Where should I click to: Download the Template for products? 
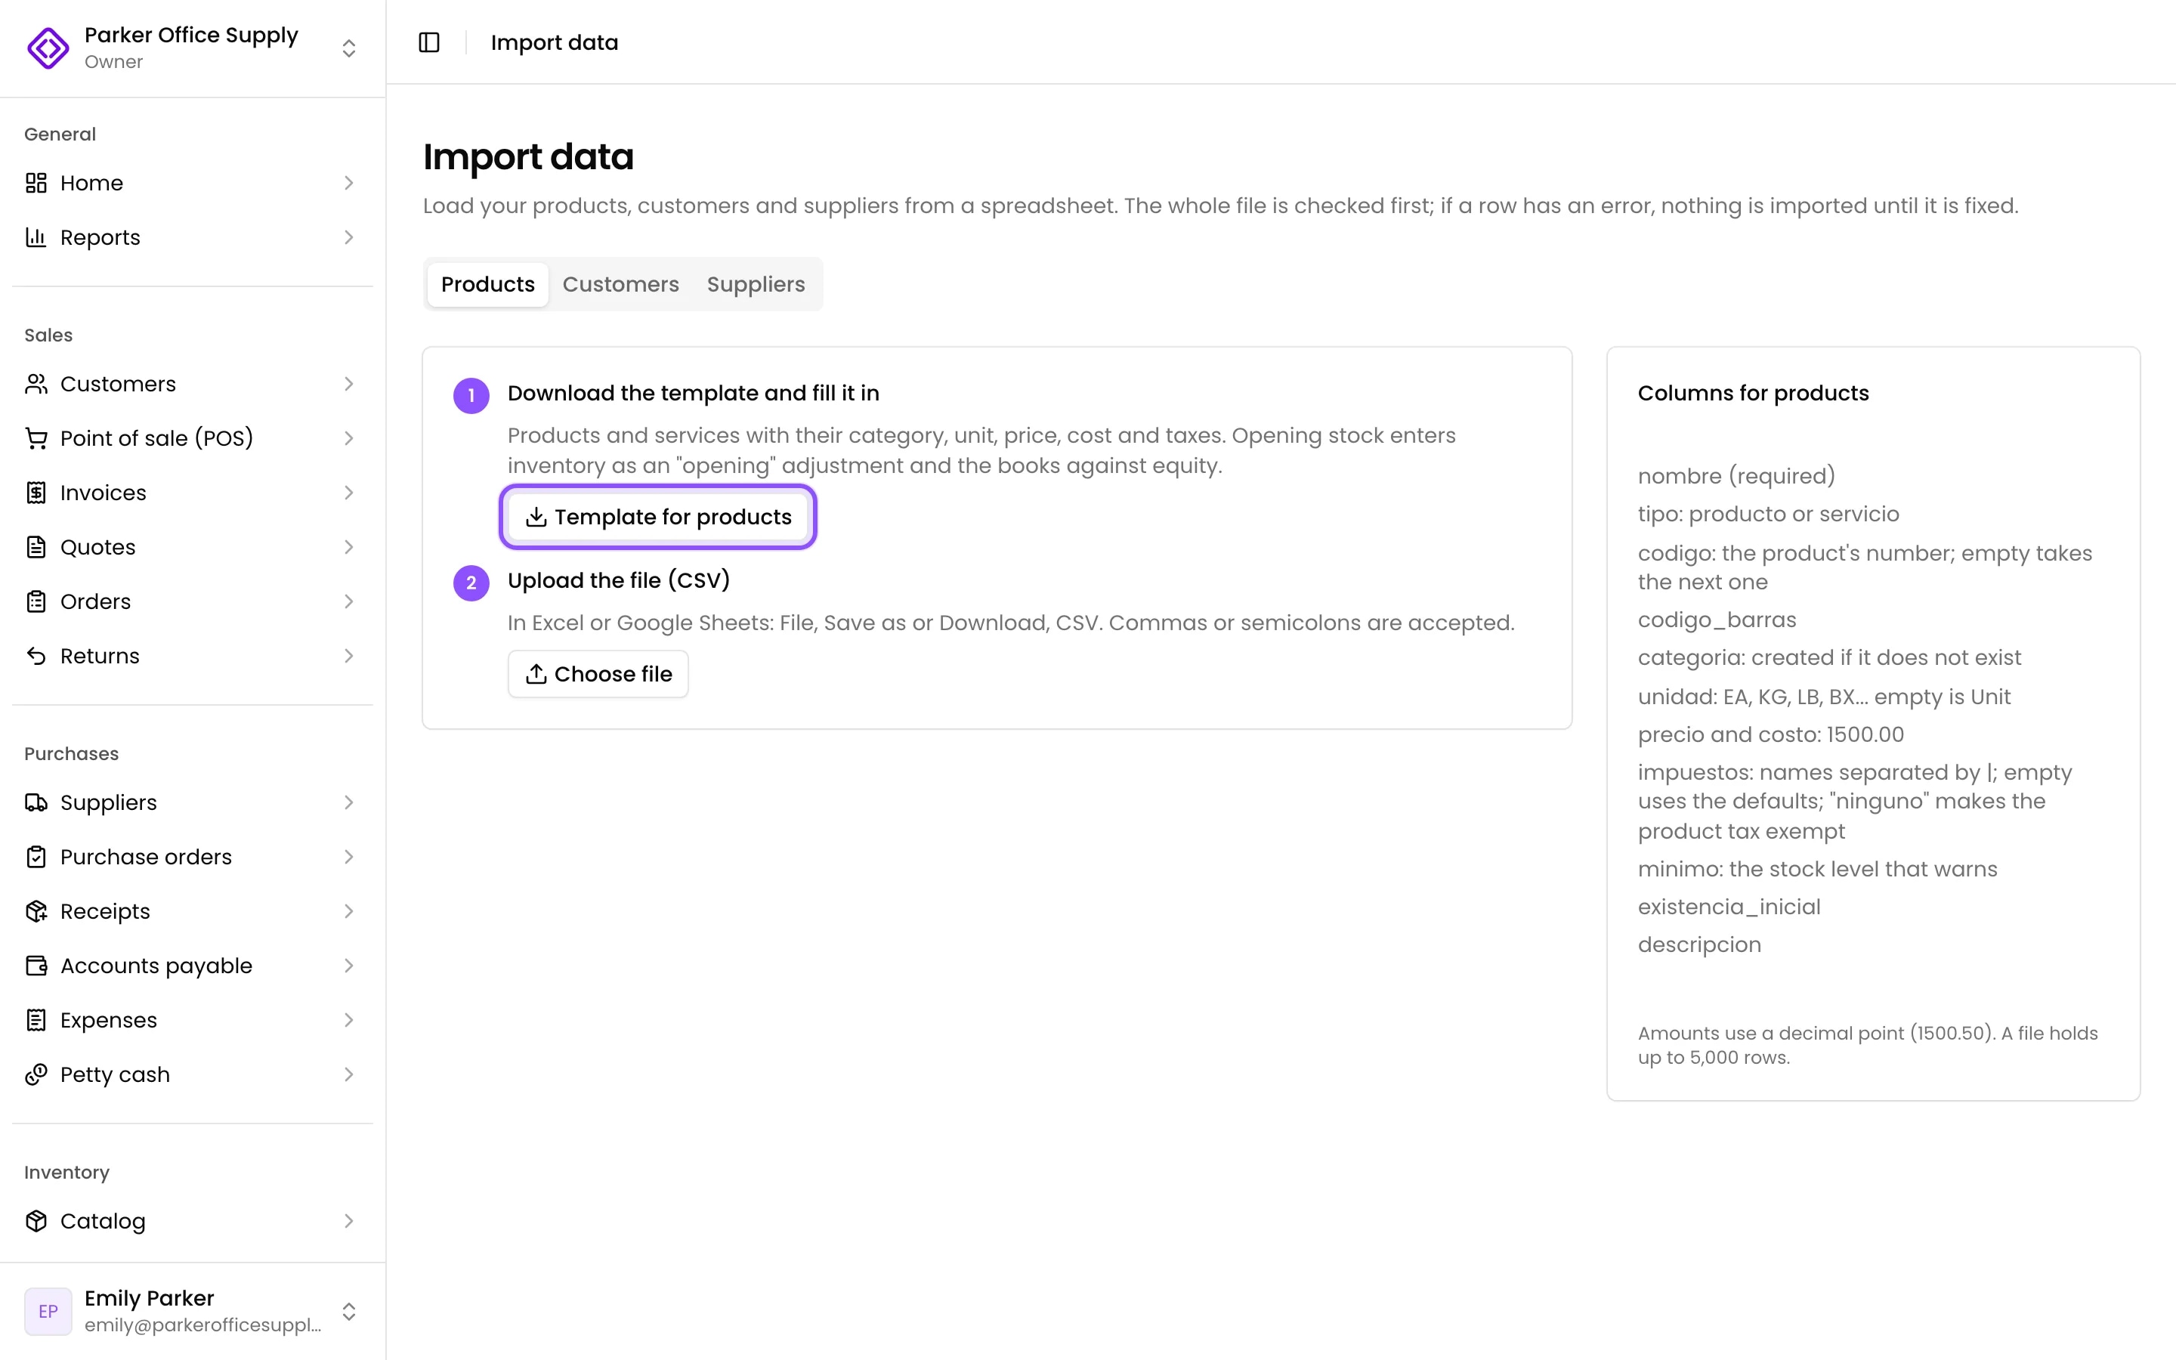coord(658,516)
